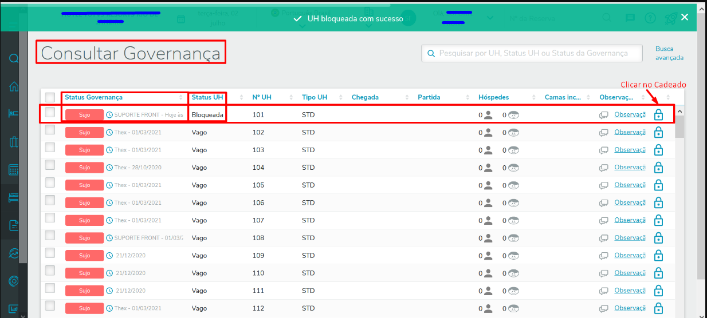Click 'Thex - 28/10/2020' in row 104

138,168
